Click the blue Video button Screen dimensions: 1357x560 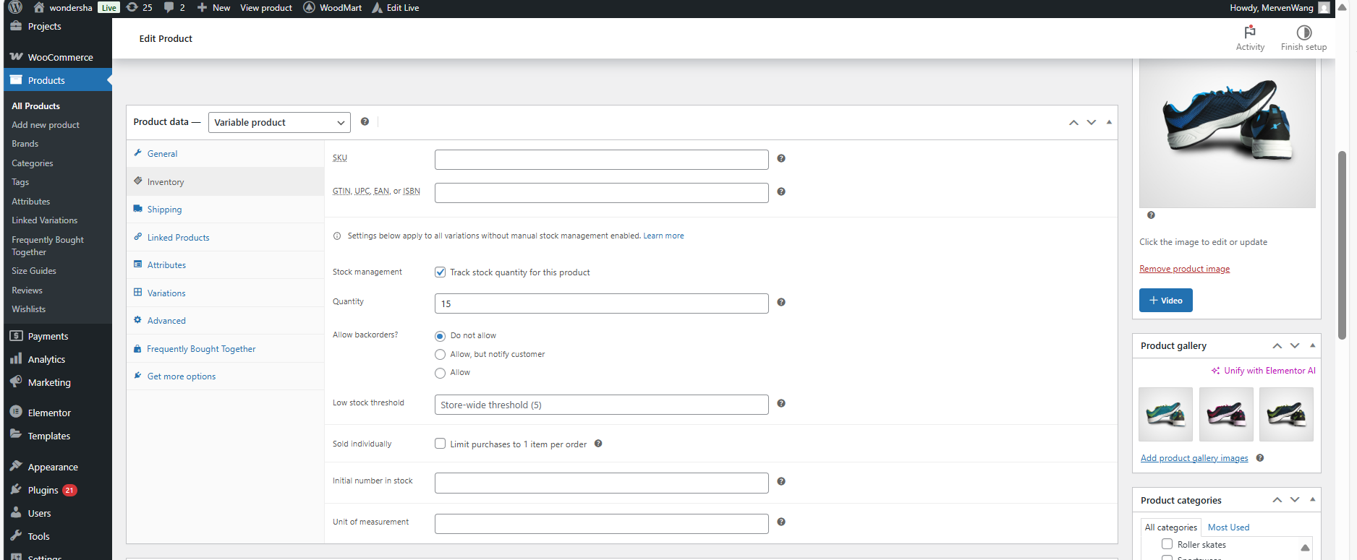coord(1165,301)
